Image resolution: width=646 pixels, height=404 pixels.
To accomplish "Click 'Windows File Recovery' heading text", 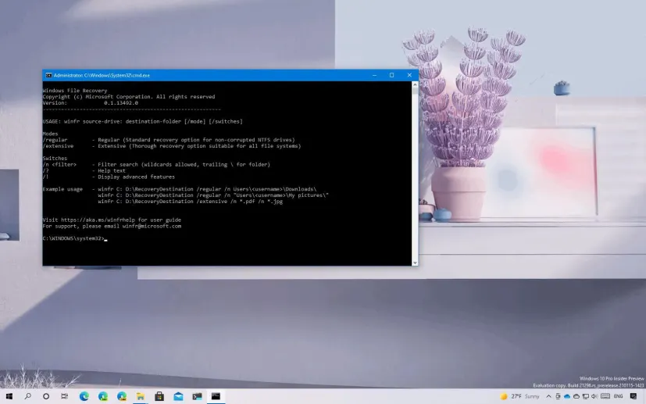I will coord(74,91).
